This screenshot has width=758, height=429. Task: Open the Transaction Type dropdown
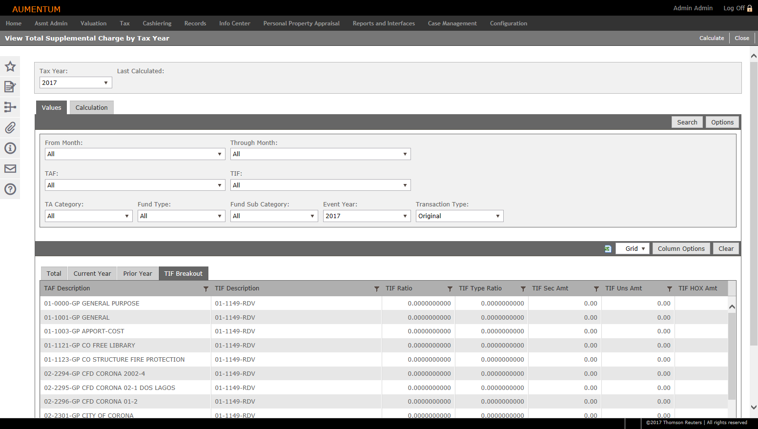pos(459,216)
